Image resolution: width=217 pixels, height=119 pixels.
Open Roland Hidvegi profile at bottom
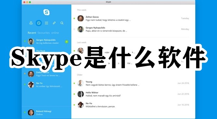pos(47,113)
